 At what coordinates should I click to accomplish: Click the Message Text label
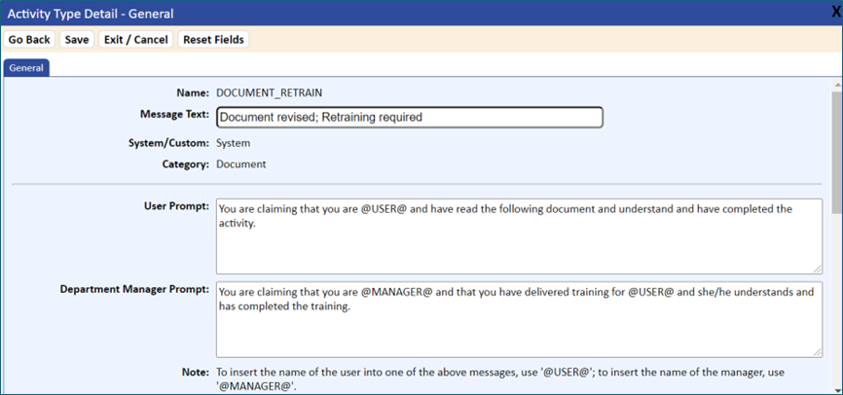[x=174, y=115]
